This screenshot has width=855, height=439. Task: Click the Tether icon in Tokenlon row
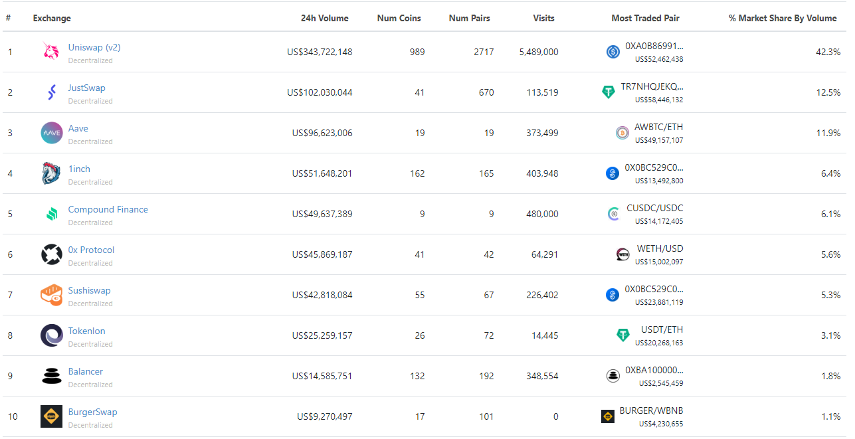[622, 335]
